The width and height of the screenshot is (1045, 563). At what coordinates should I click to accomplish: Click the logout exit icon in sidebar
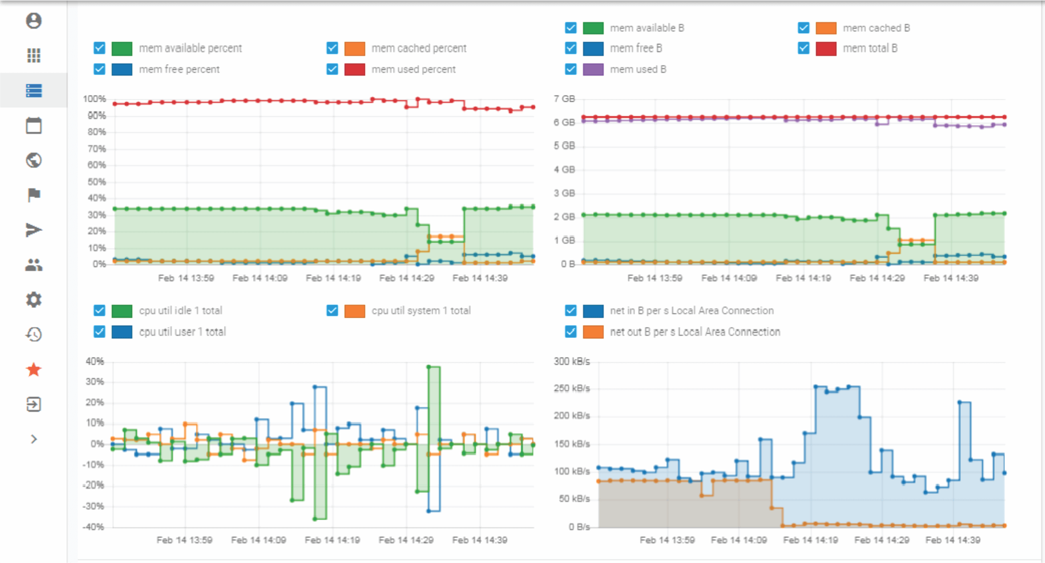pos(34,404)
